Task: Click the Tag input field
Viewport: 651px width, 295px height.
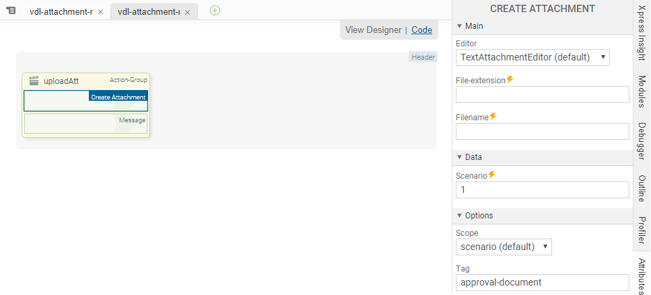Action: coord(542,282)
